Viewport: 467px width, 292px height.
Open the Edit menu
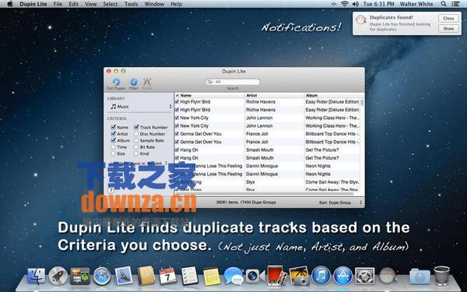(x=73, y=4)
